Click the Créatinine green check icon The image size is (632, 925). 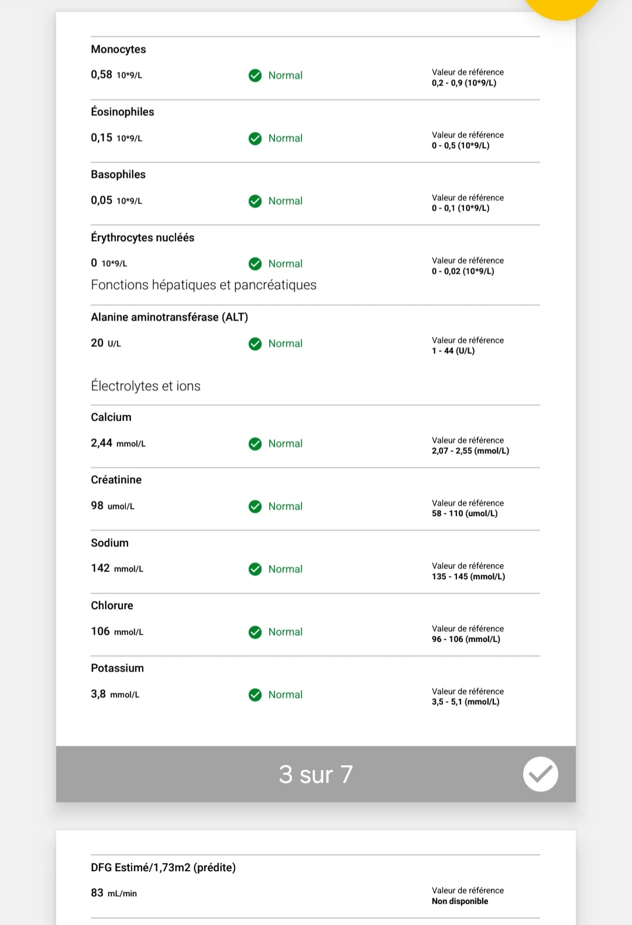255,507
